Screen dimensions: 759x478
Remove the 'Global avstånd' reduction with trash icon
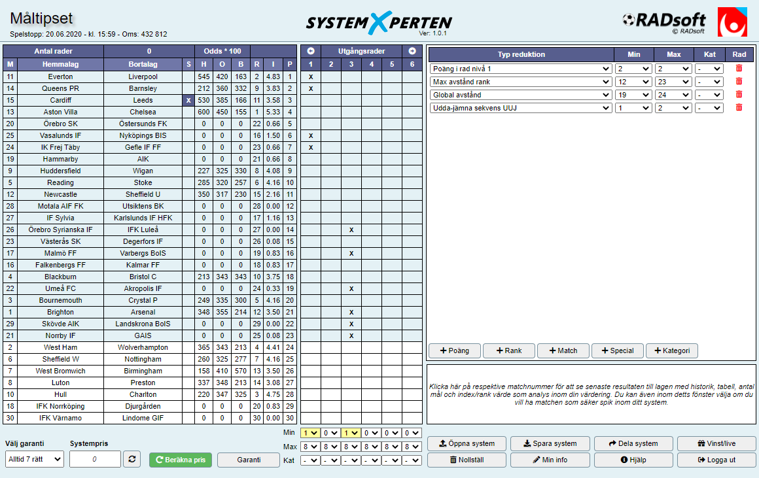(739, 95)
